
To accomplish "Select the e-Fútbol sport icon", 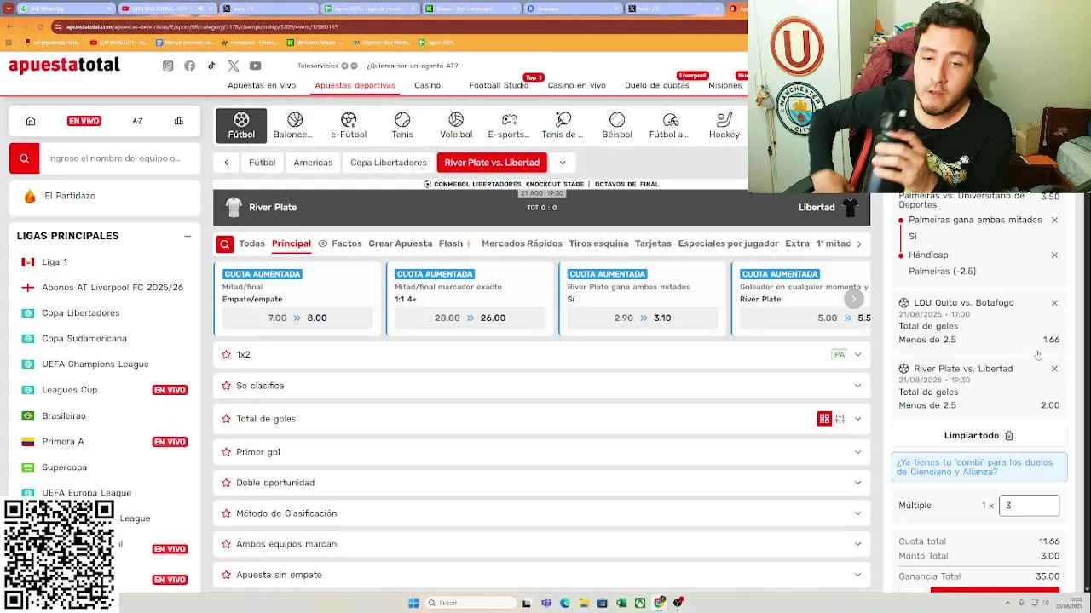I will 349,125.
